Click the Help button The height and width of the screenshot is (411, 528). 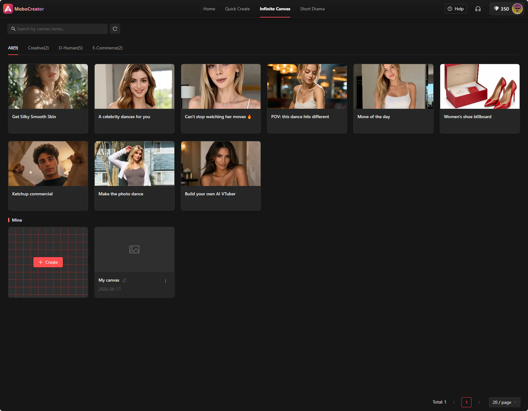point(456,9)
